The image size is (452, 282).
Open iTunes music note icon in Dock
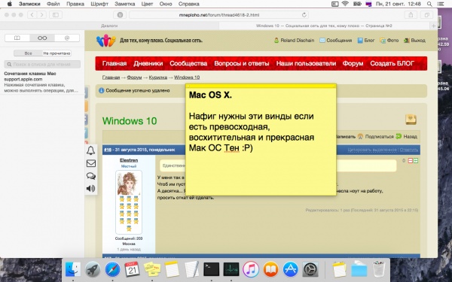pyautogui.click(x=251, y=269)
